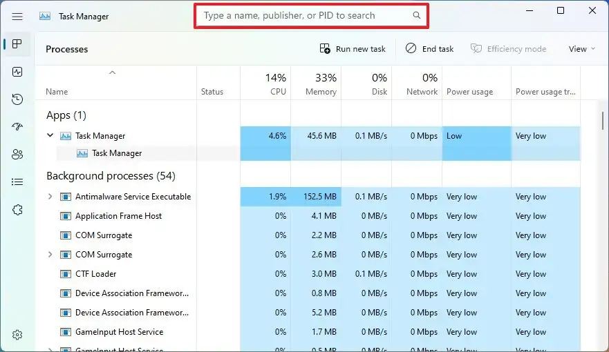Expand the Antimalware Service Executable process
609x352 pixels.
[50, 197]
